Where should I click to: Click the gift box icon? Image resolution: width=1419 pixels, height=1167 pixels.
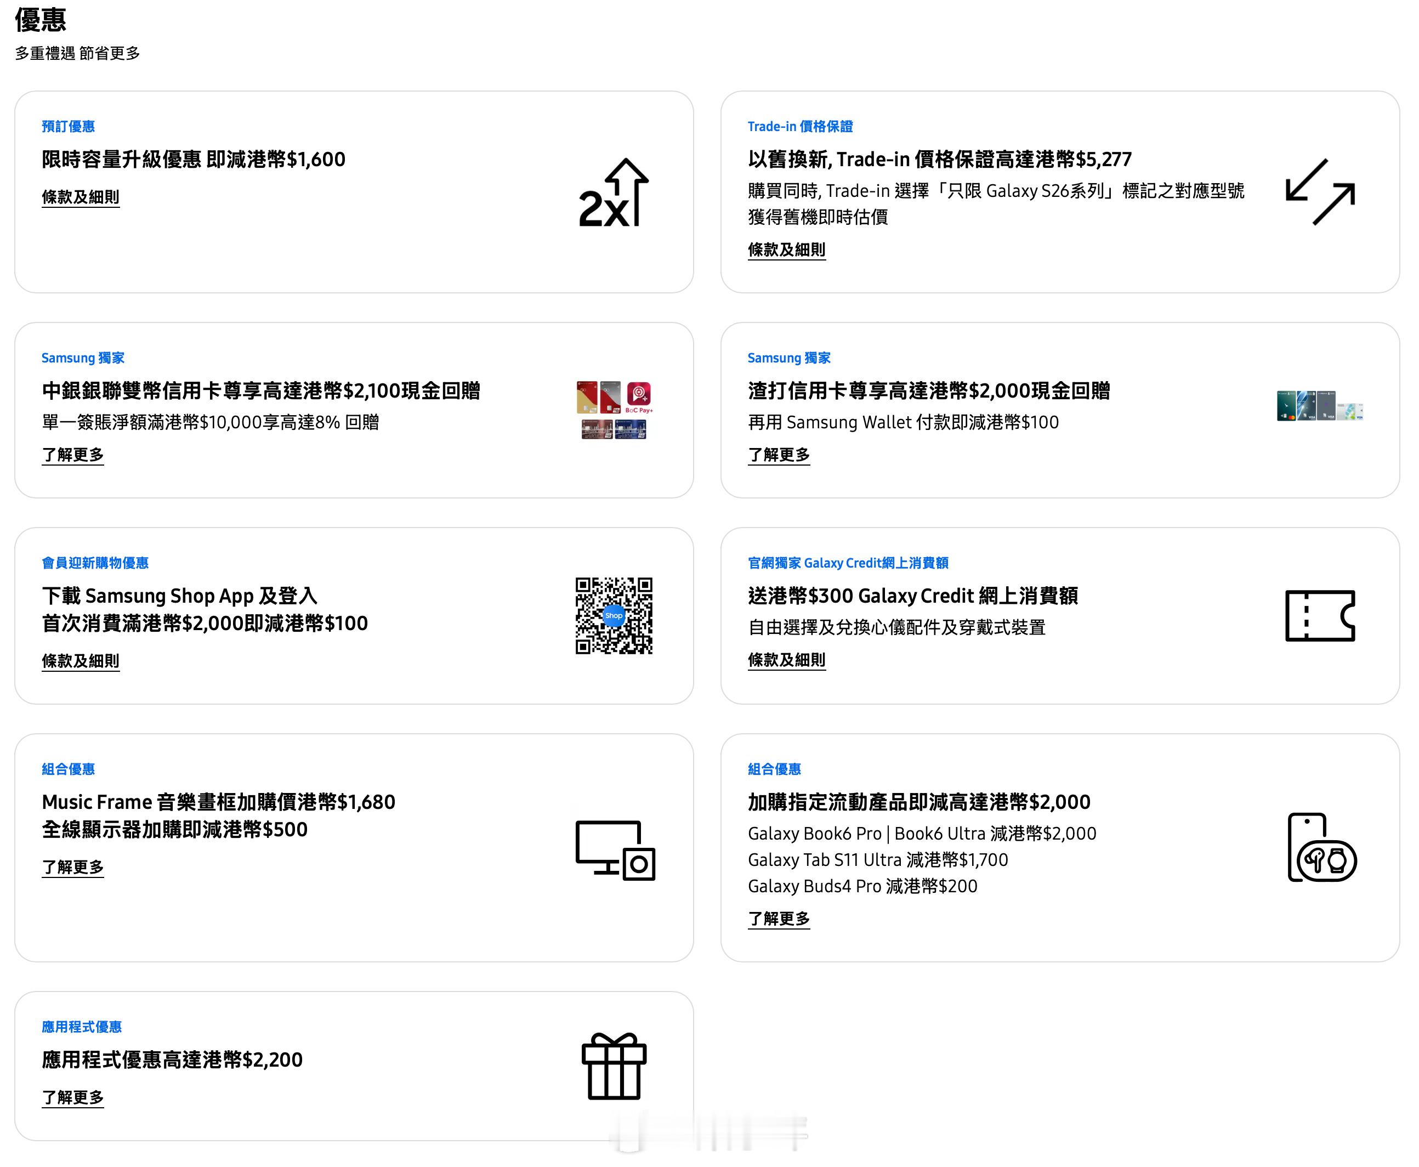(614, 1066)
